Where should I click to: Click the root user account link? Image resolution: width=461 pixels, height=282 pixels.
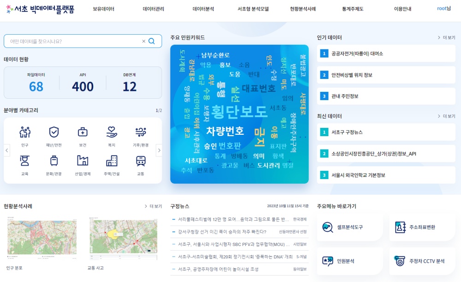coord(444,8)
